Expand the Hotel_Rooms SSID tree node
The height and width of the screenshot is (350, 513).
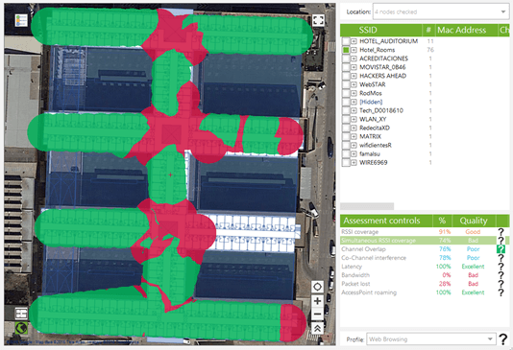click(354, 50)
